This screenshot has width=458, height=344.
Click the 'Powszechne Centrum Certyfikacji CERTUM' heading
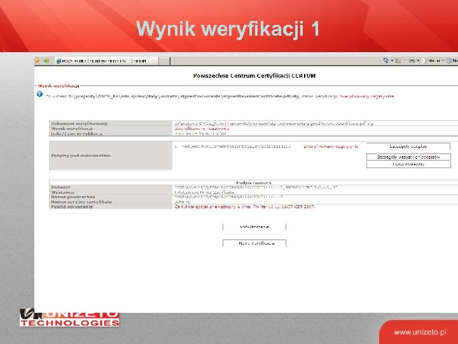(254, 76)
